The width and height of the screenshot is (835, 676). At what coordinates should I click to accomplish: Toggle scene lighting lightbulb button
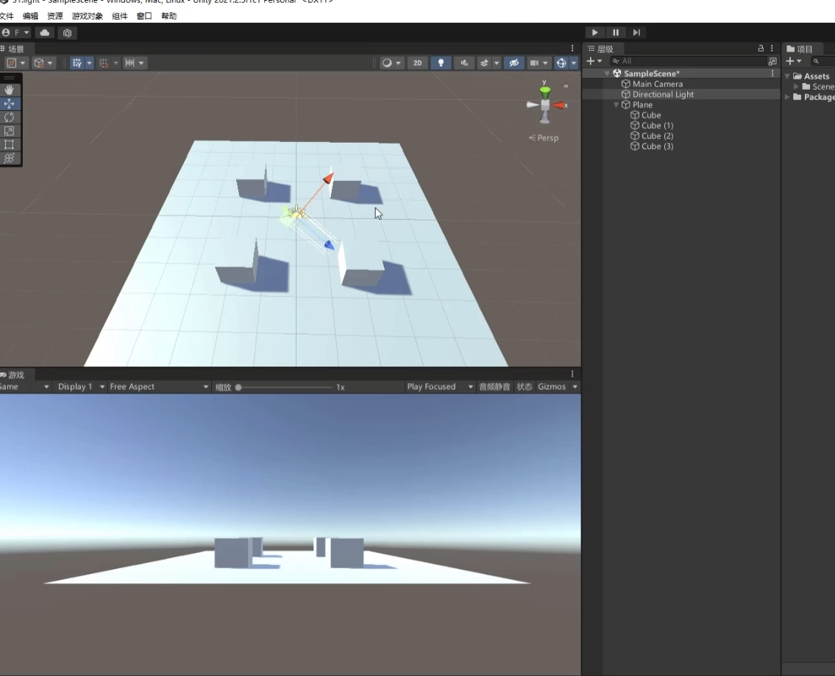[441, 63]
